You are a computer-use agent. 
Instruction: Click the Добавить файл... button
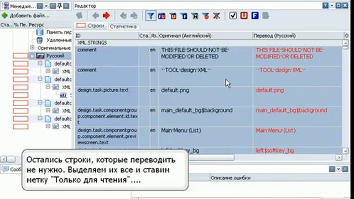(x=25, y=15)
